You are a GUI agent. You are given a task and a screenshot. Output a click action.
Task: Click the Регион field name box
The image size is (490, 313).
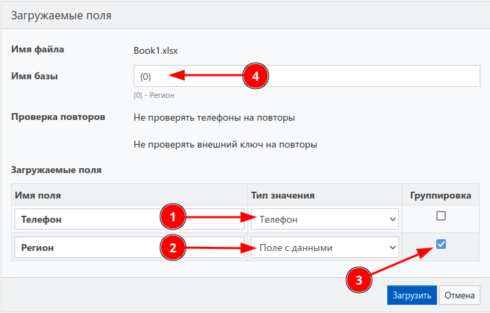pyautogui.click(x=86, y=248)
